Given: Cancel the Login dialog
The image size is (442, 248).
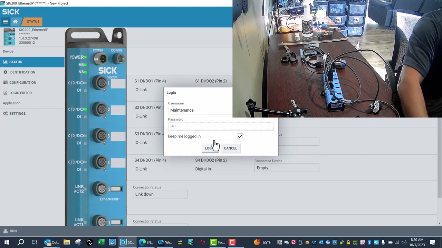Looking at the screenshot, I should coord(230,148).
